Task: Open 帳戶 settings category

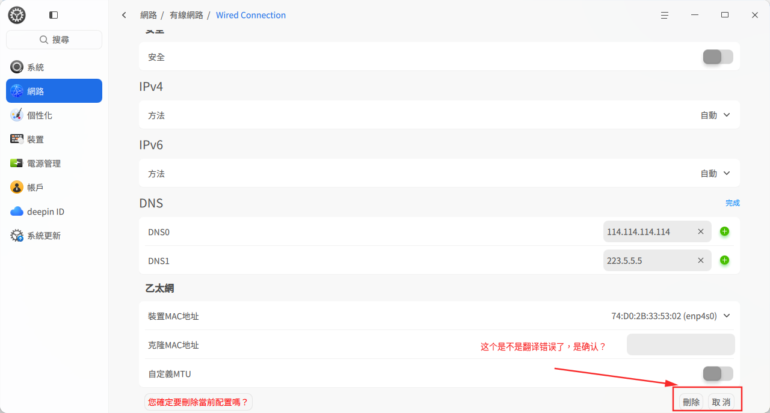Action: coord(54,188)
